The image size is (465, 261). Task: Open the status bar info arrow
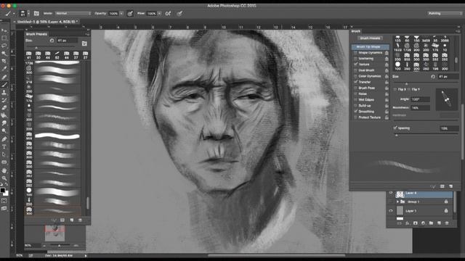click(x=86, y=256)
